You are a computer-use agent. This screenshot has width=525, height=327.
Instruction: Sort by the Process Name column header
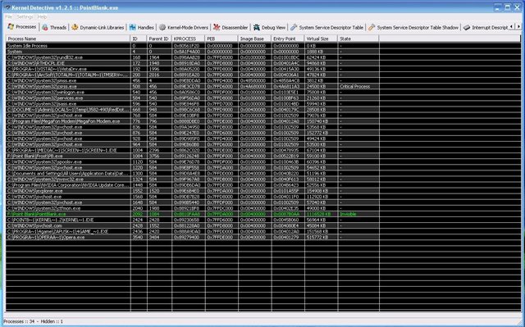[x=68, y=39]
